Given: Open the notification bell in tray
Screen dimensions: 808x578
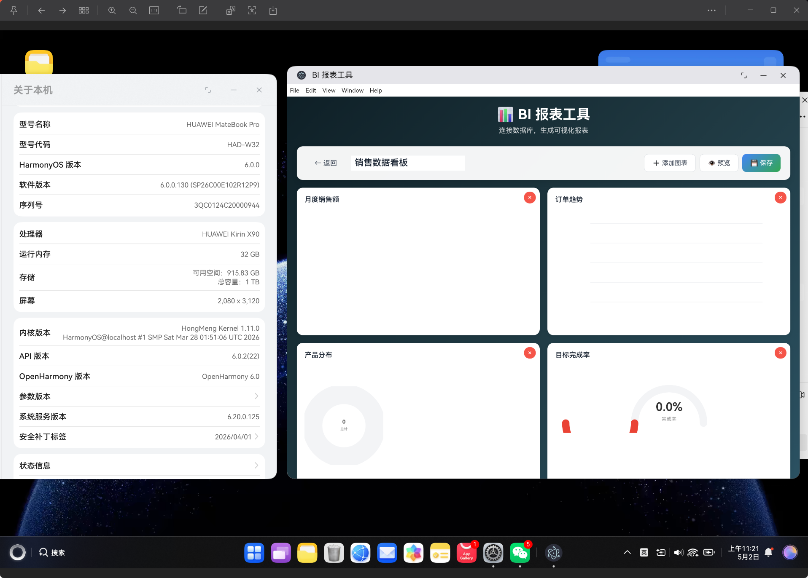Looking at the screenshot, I should pyautogui.click(x=769, y=552).
